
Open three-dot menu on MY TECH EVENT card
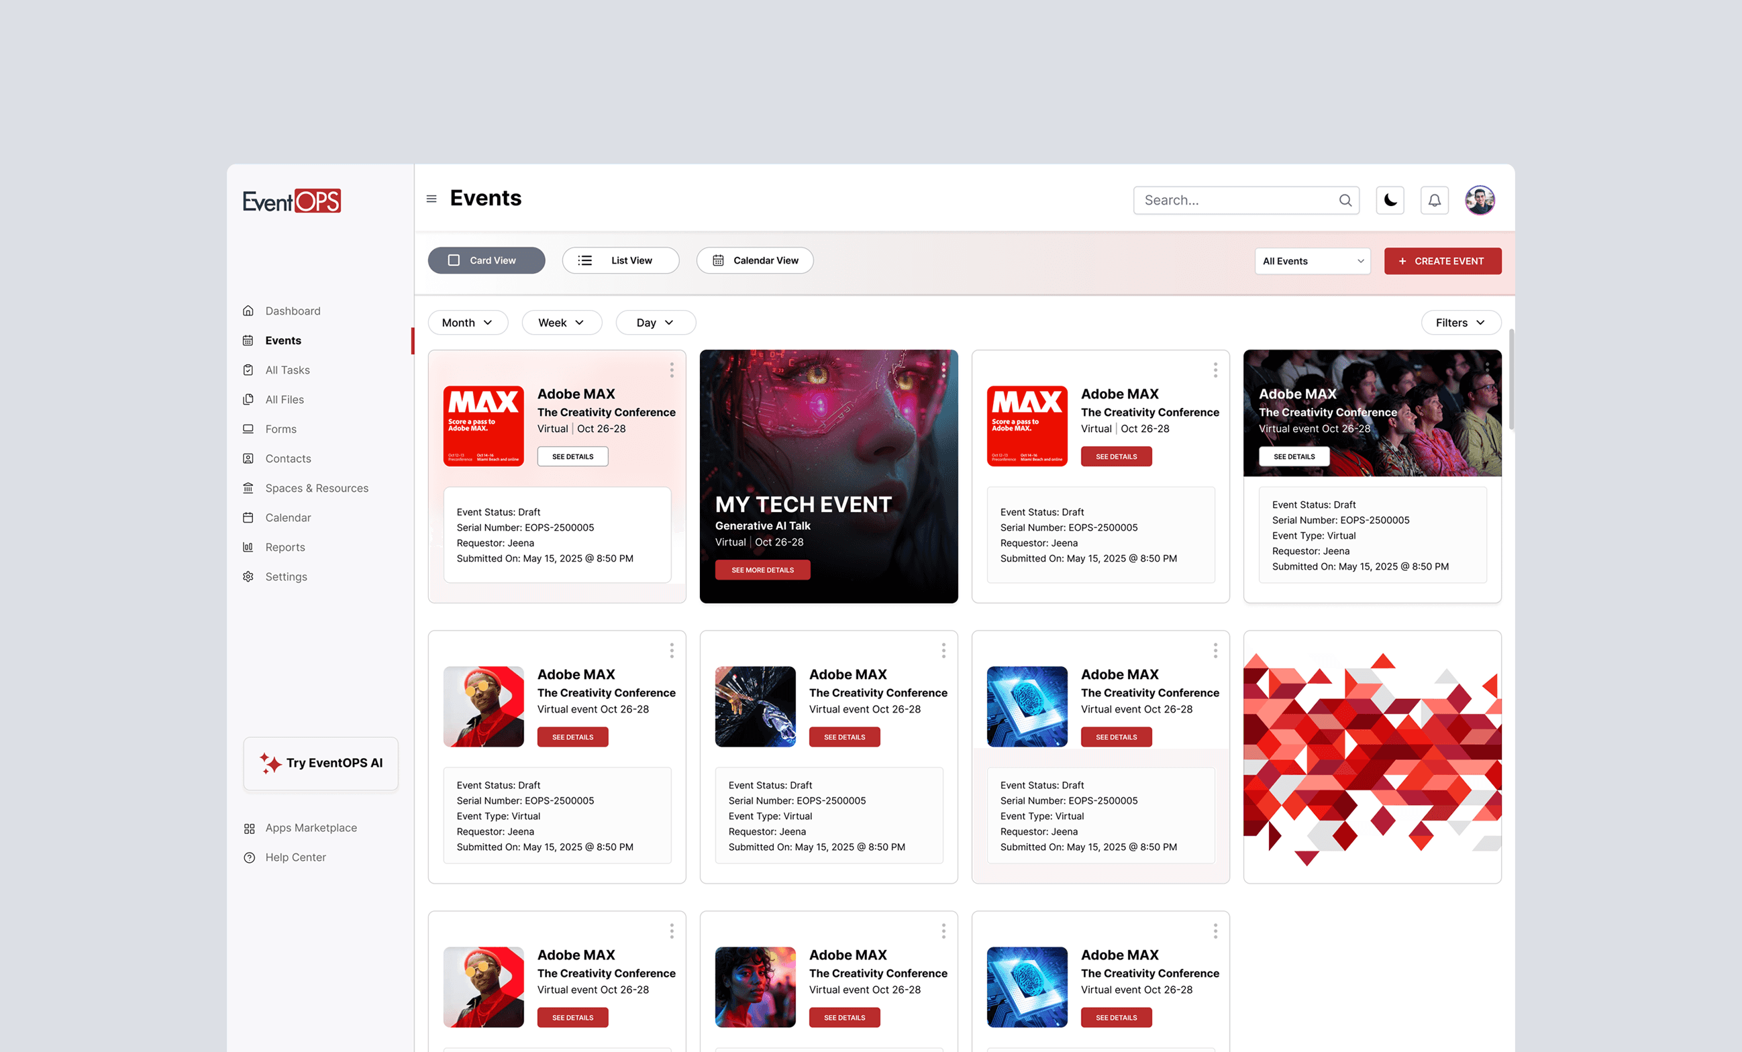943,370
